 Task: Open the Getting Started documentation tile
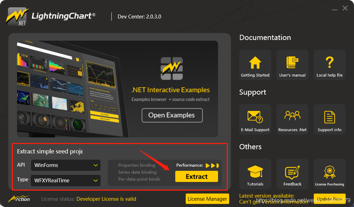click(x=255, y=65)
